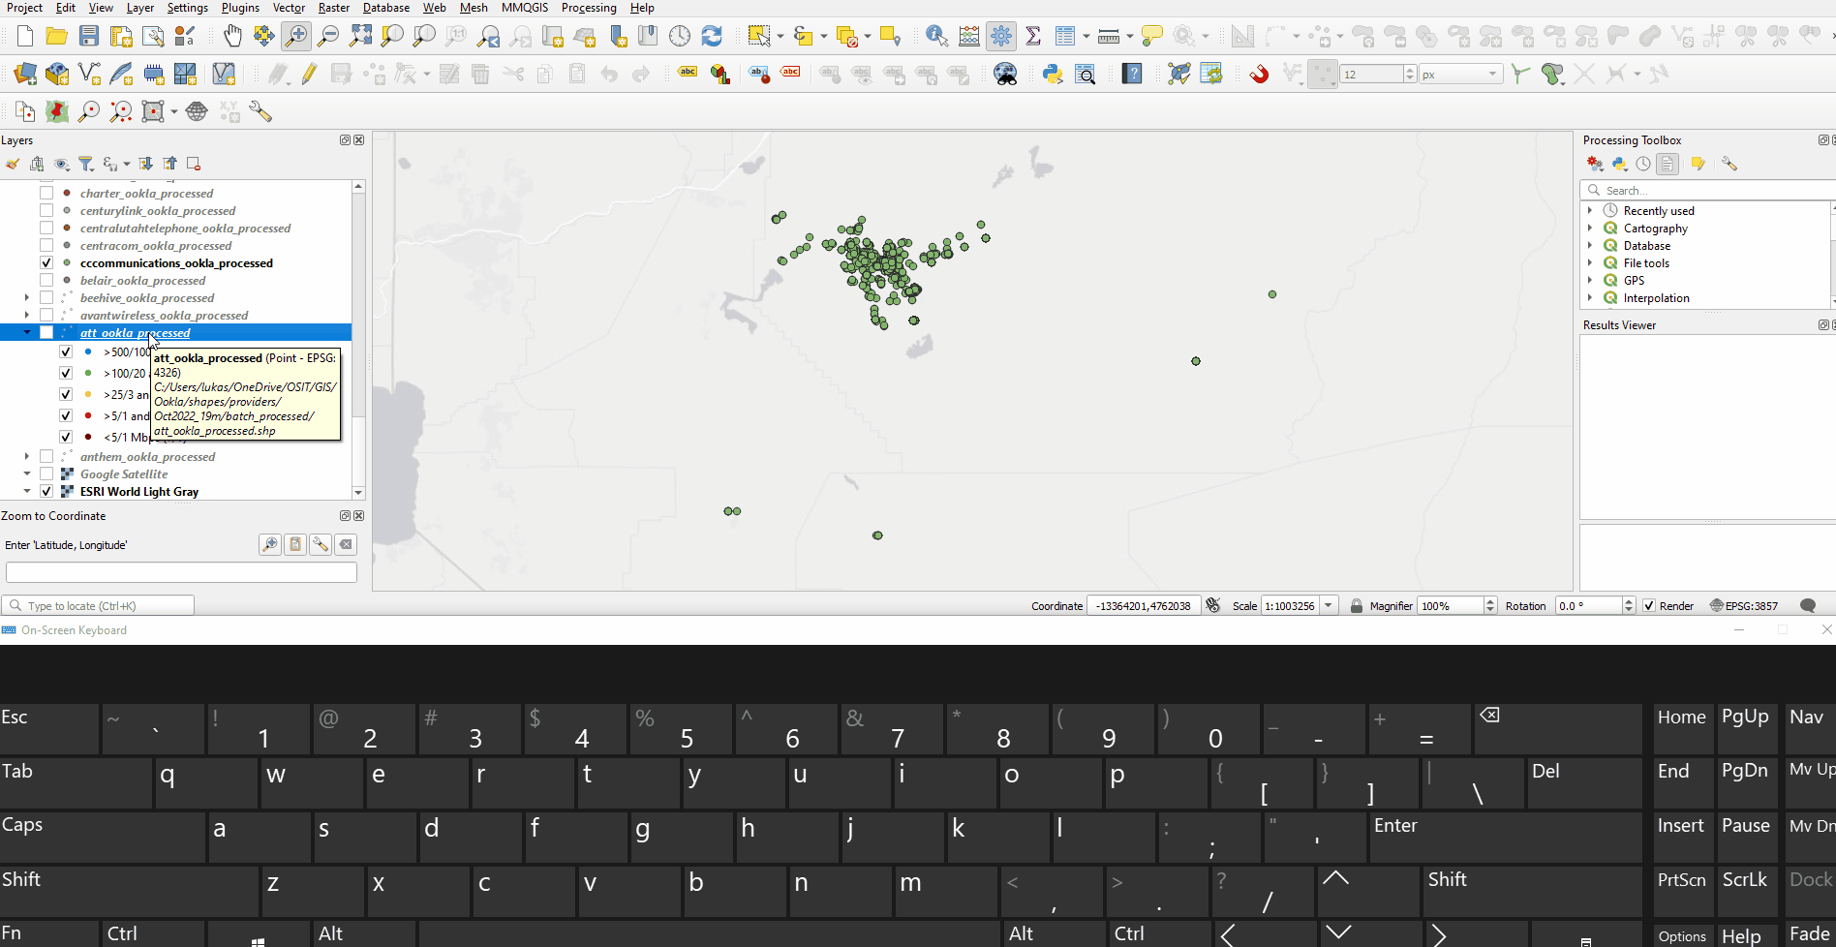Disable the Render checkbox in the status bar

tap(1649, 605)
